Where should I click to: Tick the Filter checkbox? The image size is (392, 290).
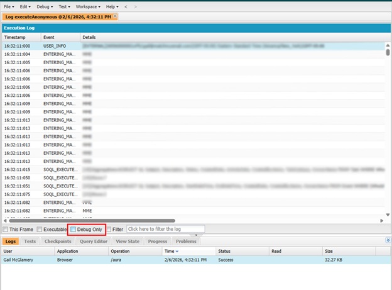(109, 230)
